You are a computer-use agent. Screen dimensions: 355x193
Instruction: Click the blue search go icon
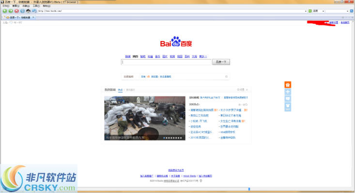coord(352,11)
